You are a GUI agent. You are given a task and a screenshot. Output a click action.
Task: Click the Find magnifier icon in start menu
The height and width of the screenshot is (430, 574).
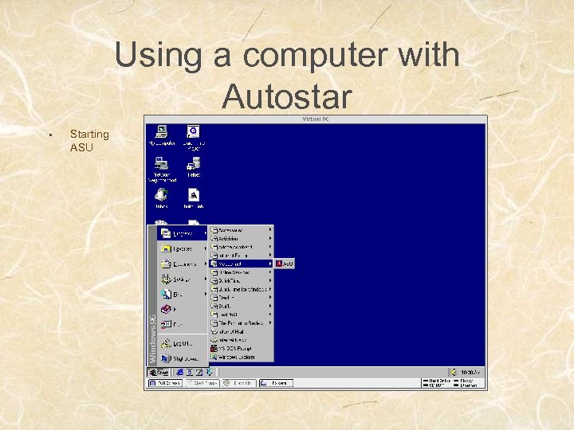click(166, 294)
